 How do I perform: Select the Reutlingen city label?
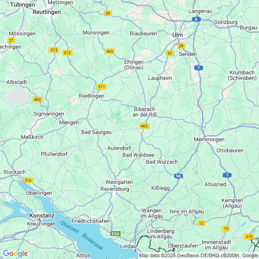point(47,12)
